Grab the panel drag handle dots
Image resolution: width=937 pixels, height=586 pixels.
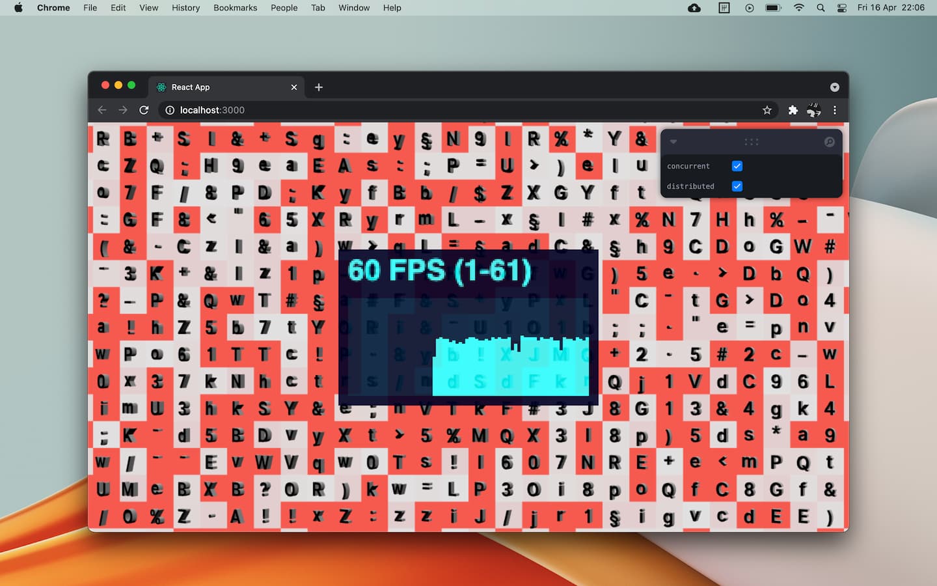click(x=751, y=142)
